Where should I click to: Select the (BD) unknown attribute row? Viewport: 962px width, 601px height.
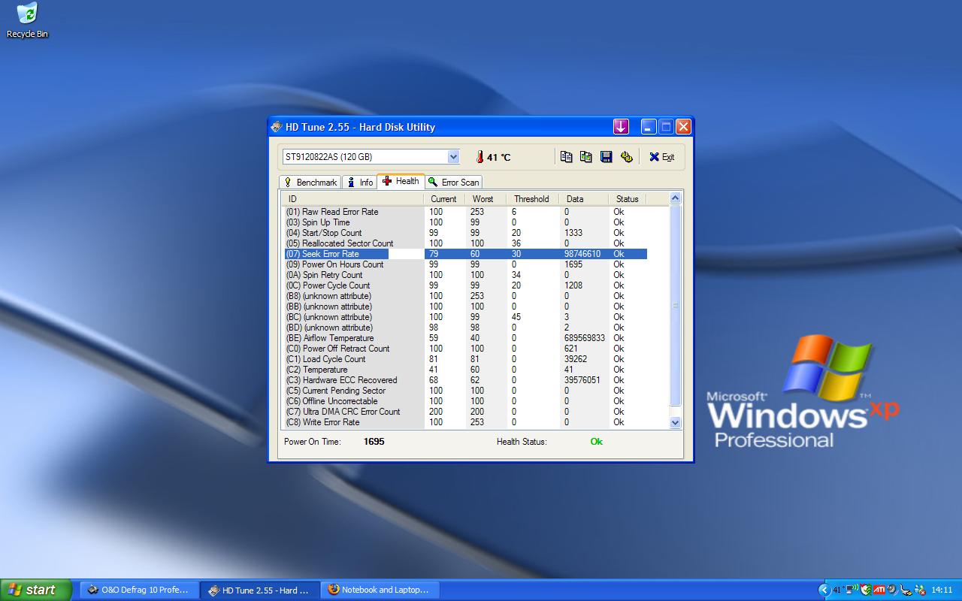point(465,328)
